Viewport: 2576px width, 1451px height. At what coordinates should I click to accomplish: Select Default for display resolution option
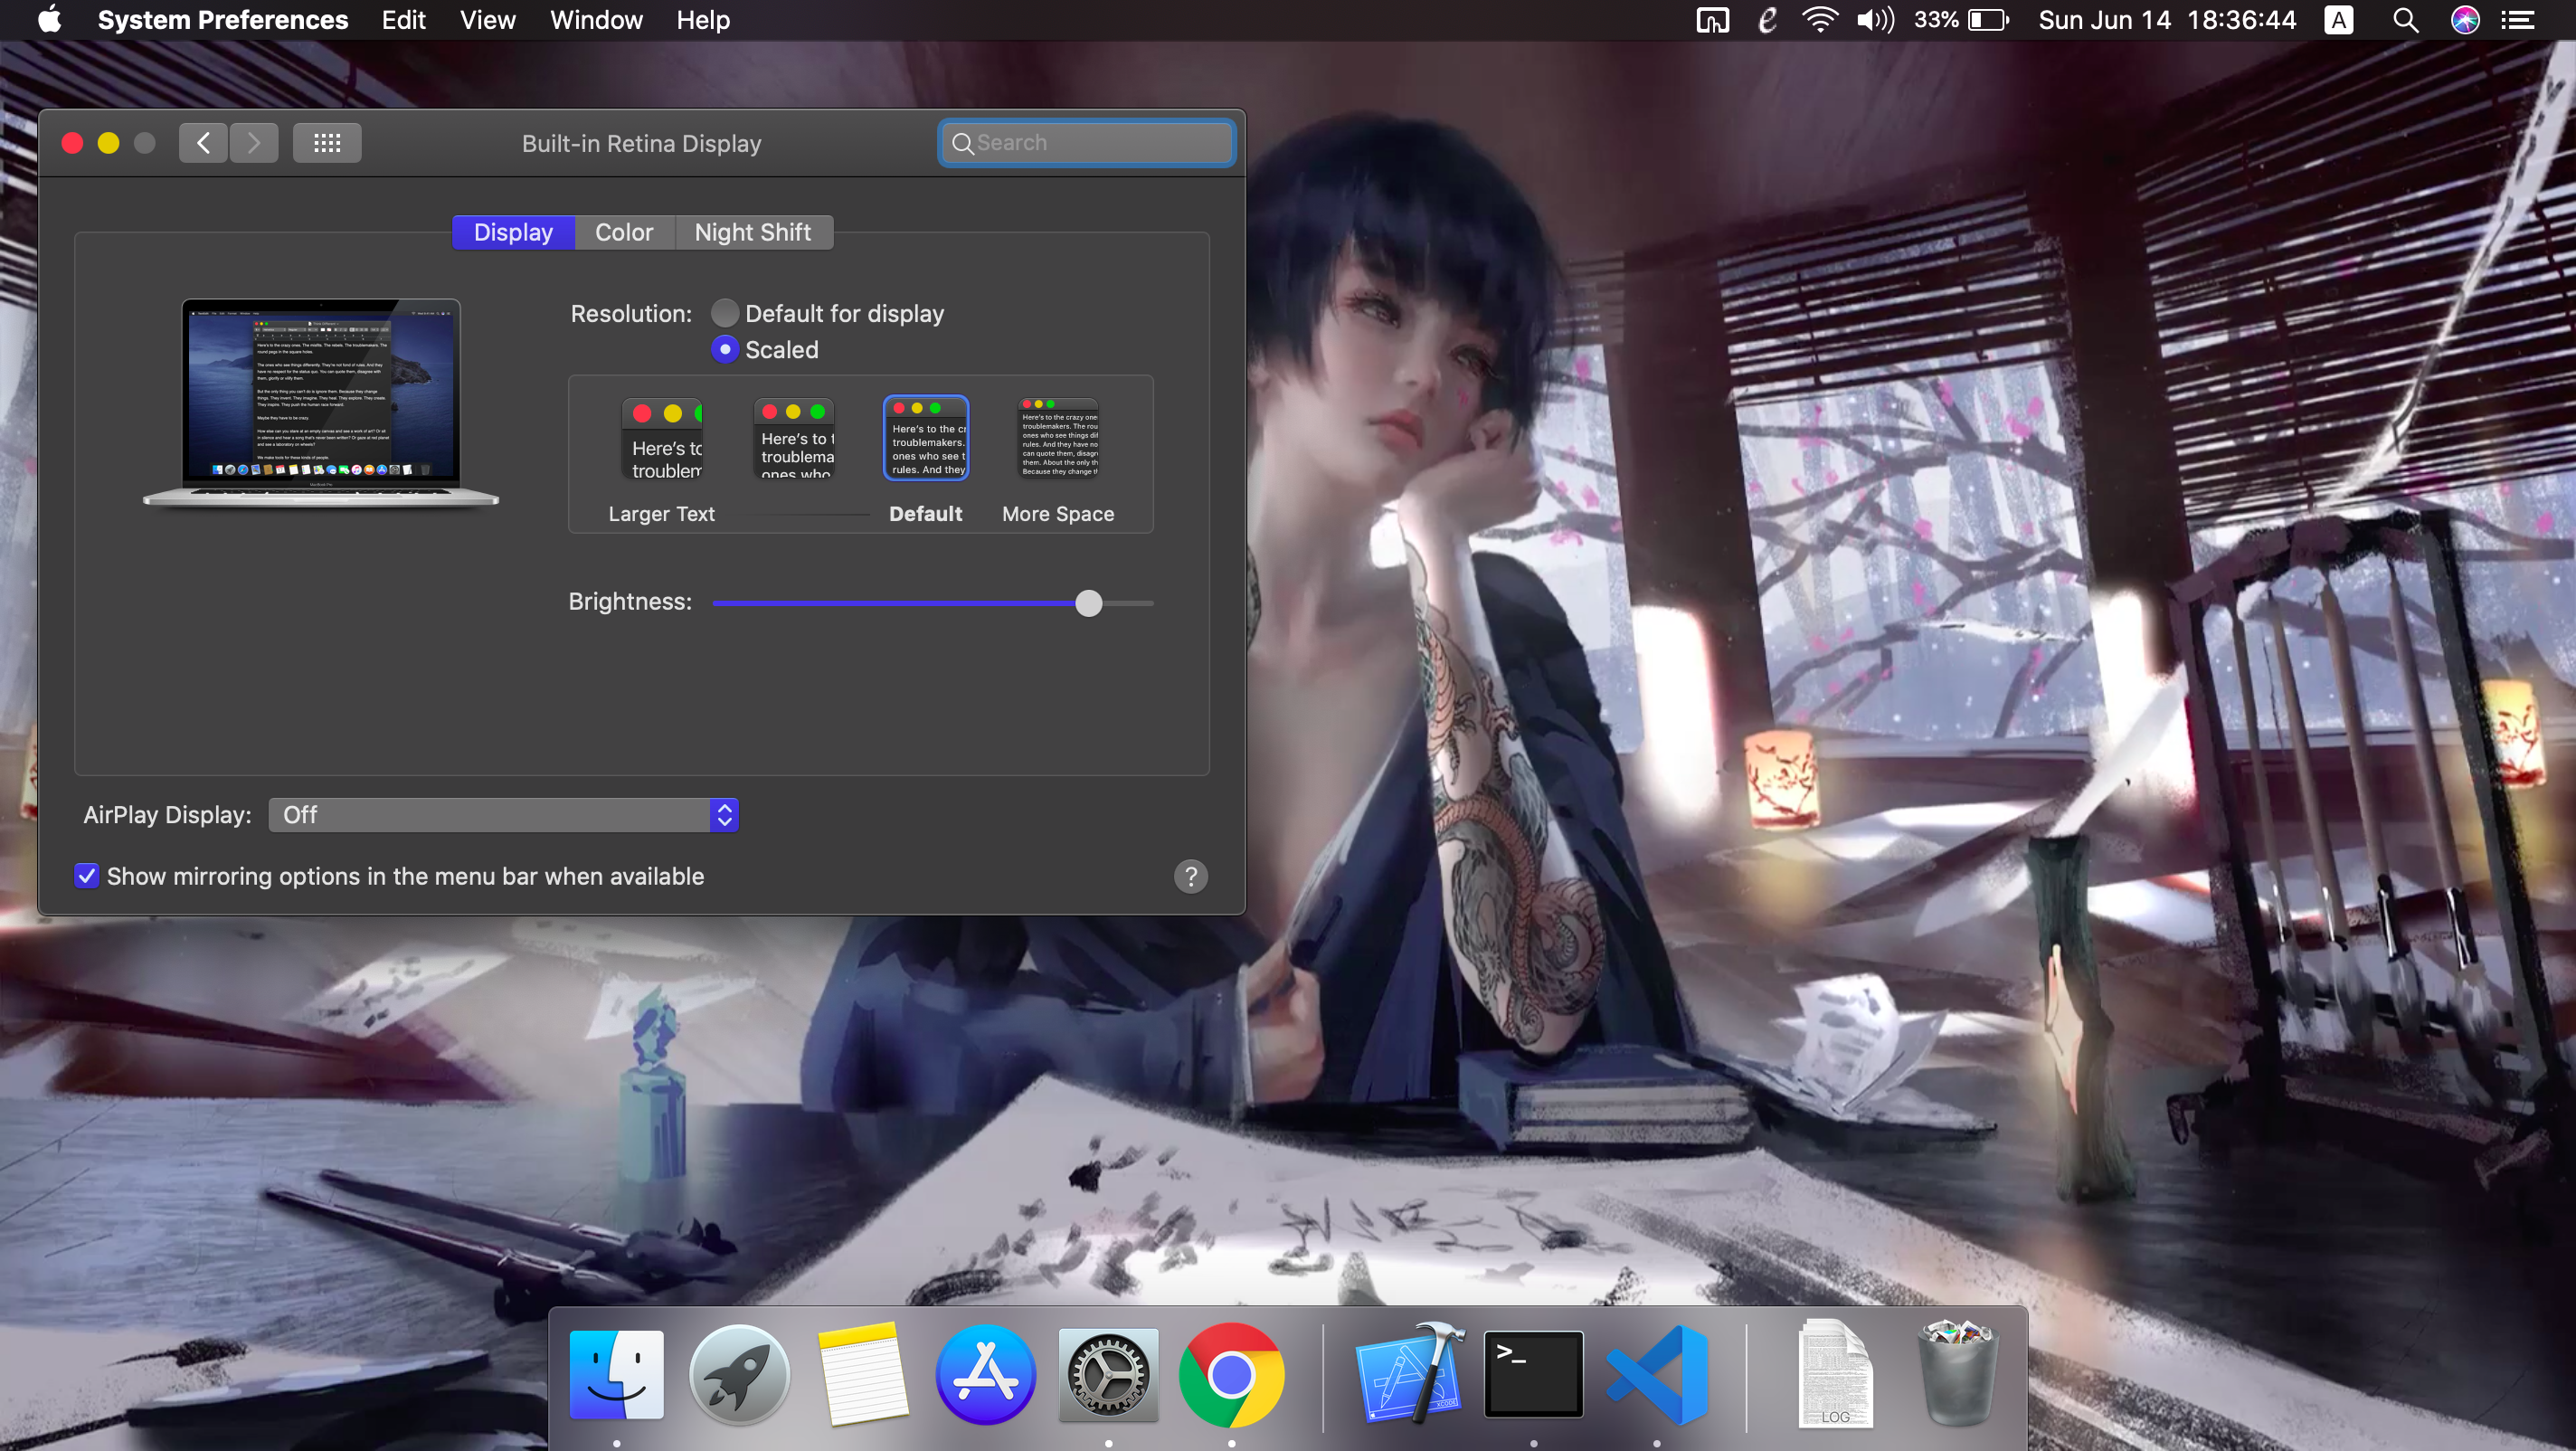725,314
